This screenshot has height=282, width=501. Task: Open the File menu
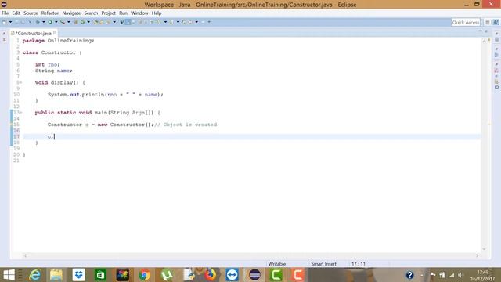(5, 13)
